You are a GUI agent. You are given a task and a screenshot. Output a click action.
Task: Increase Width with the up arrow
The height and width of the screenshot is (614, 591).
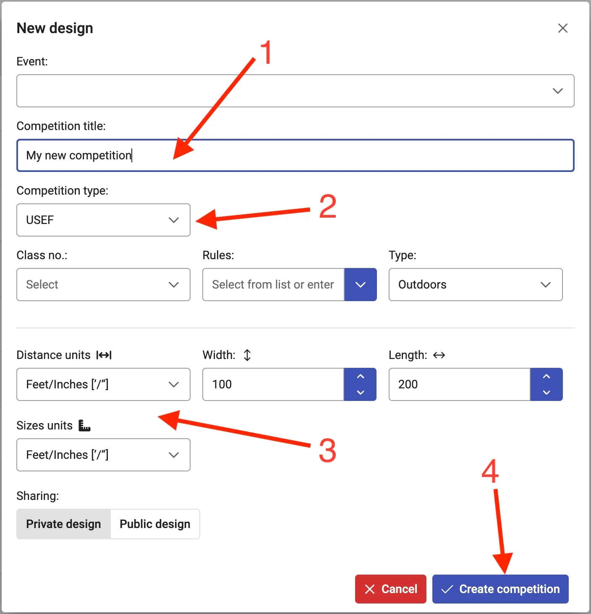[360, 377]
